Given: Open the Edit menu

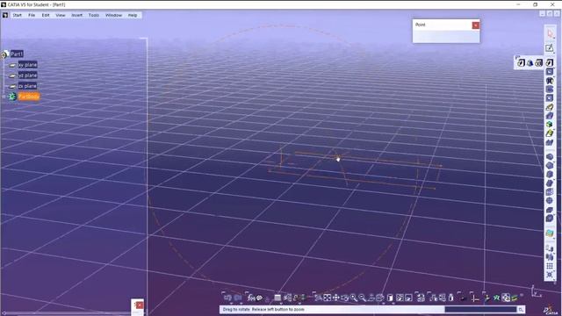Looking at the screenshot, I should point(46,15).
